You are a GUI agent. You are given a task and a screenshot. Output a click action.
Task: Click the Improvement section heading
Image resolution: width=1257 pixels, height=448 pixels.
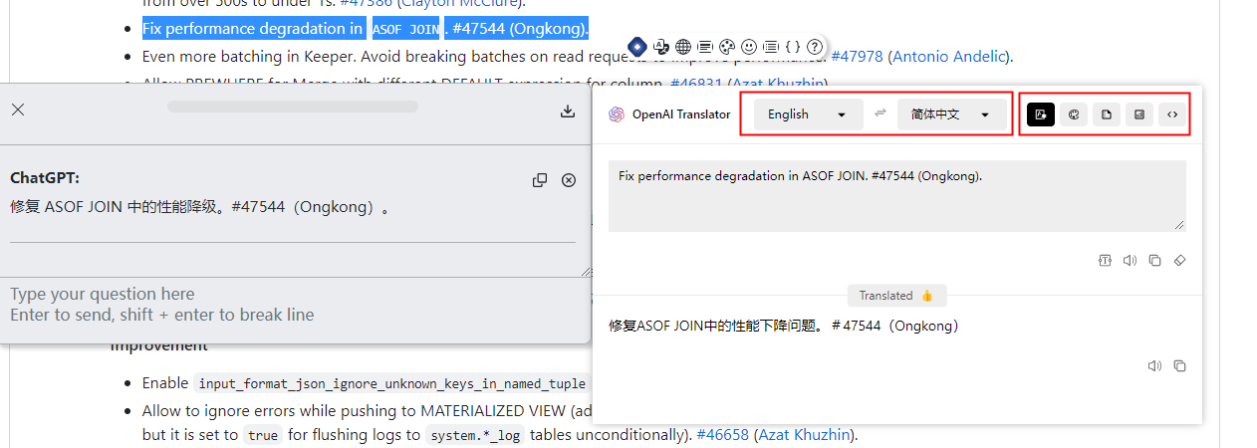pyautogui.click(x=159, y=345)
